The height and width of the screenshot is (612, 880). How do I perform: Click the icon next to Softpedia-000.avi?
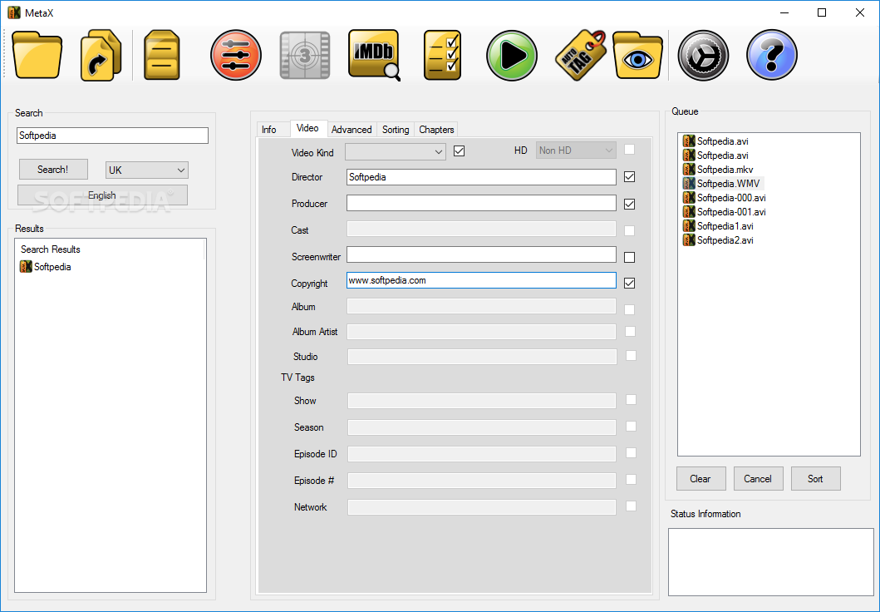pyautogui.click(x=689, y=197)
